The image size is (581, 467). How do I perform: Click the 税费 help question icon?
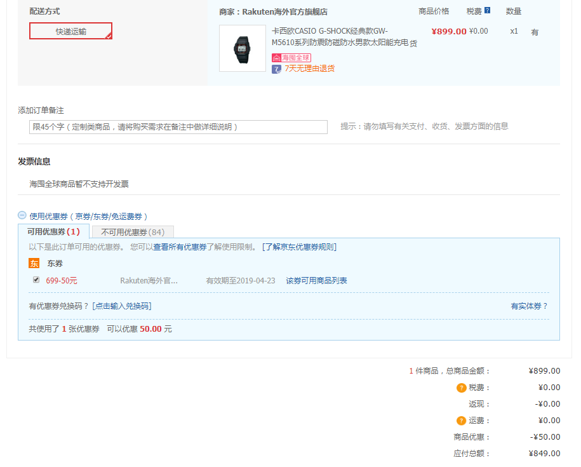coord(487,10)
